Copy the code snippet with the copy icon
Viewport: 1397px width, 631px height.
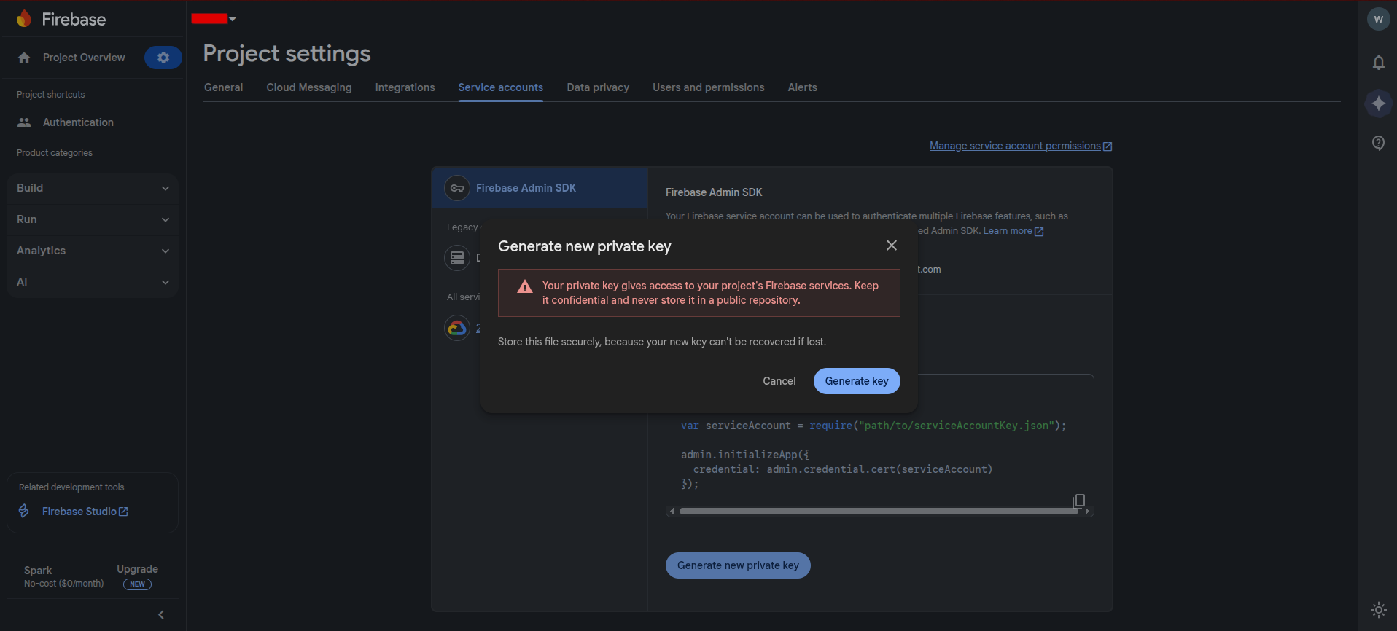[x=1079, y=501]
